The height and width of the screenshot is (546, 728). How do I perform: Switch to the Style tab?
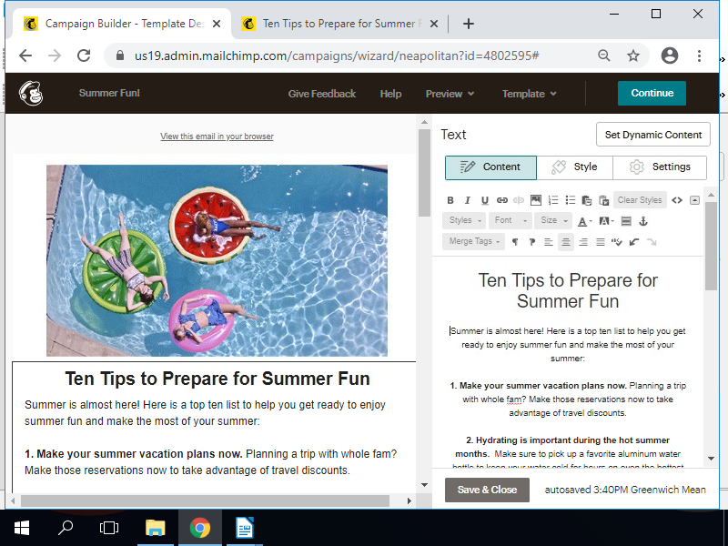(x=574, y=167)
